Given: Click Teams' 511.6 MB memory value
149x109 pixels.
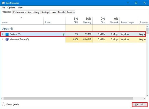Looking at the screenshot, I should click(87, 39).
